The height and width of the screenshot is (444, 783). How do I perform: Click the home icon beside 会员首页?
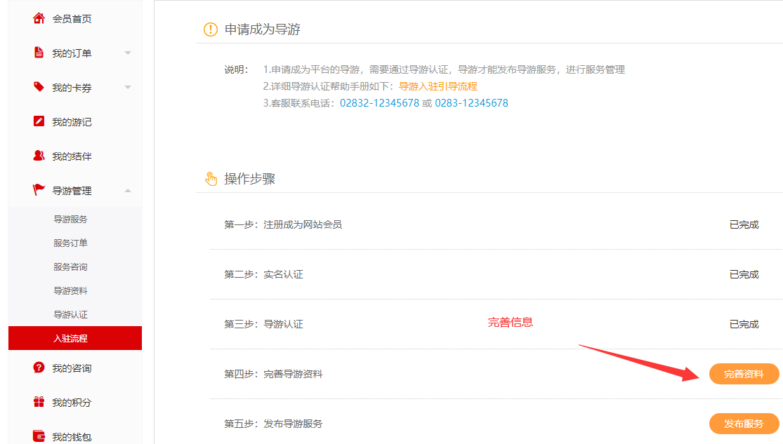[x=39, y=18]
